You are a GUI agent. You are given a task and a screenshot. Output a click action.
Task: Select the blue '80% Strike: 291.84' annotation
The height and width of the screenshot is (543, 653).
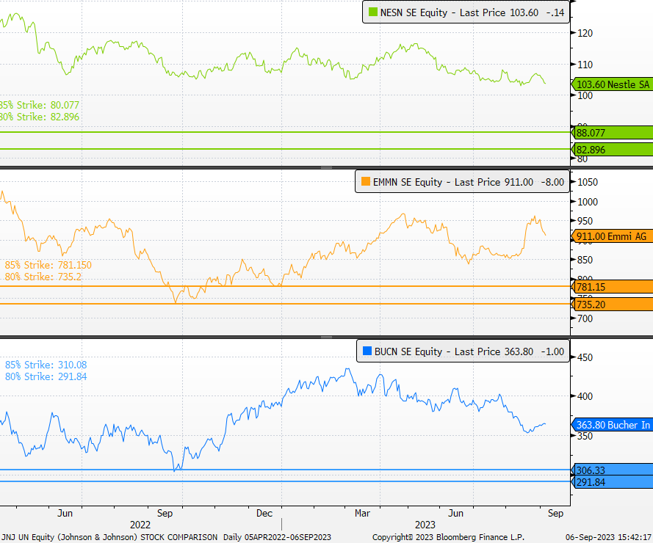click(x=46, y=376)
